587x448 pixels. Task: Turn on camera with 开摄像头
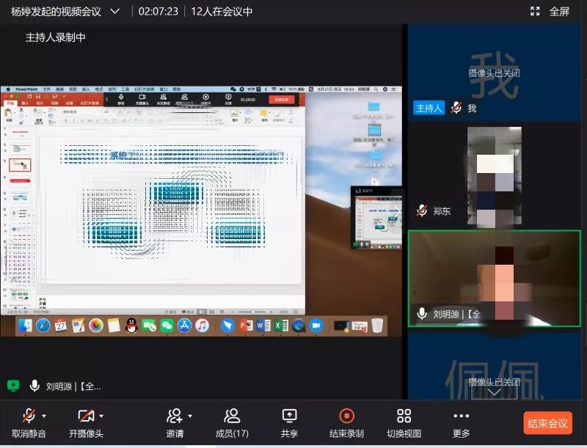click(85, 416)
